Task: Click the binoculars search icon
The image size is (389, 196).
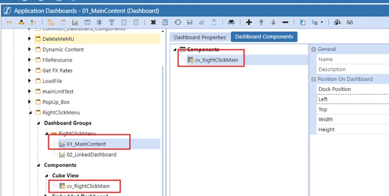Action: tap(231, 22)
